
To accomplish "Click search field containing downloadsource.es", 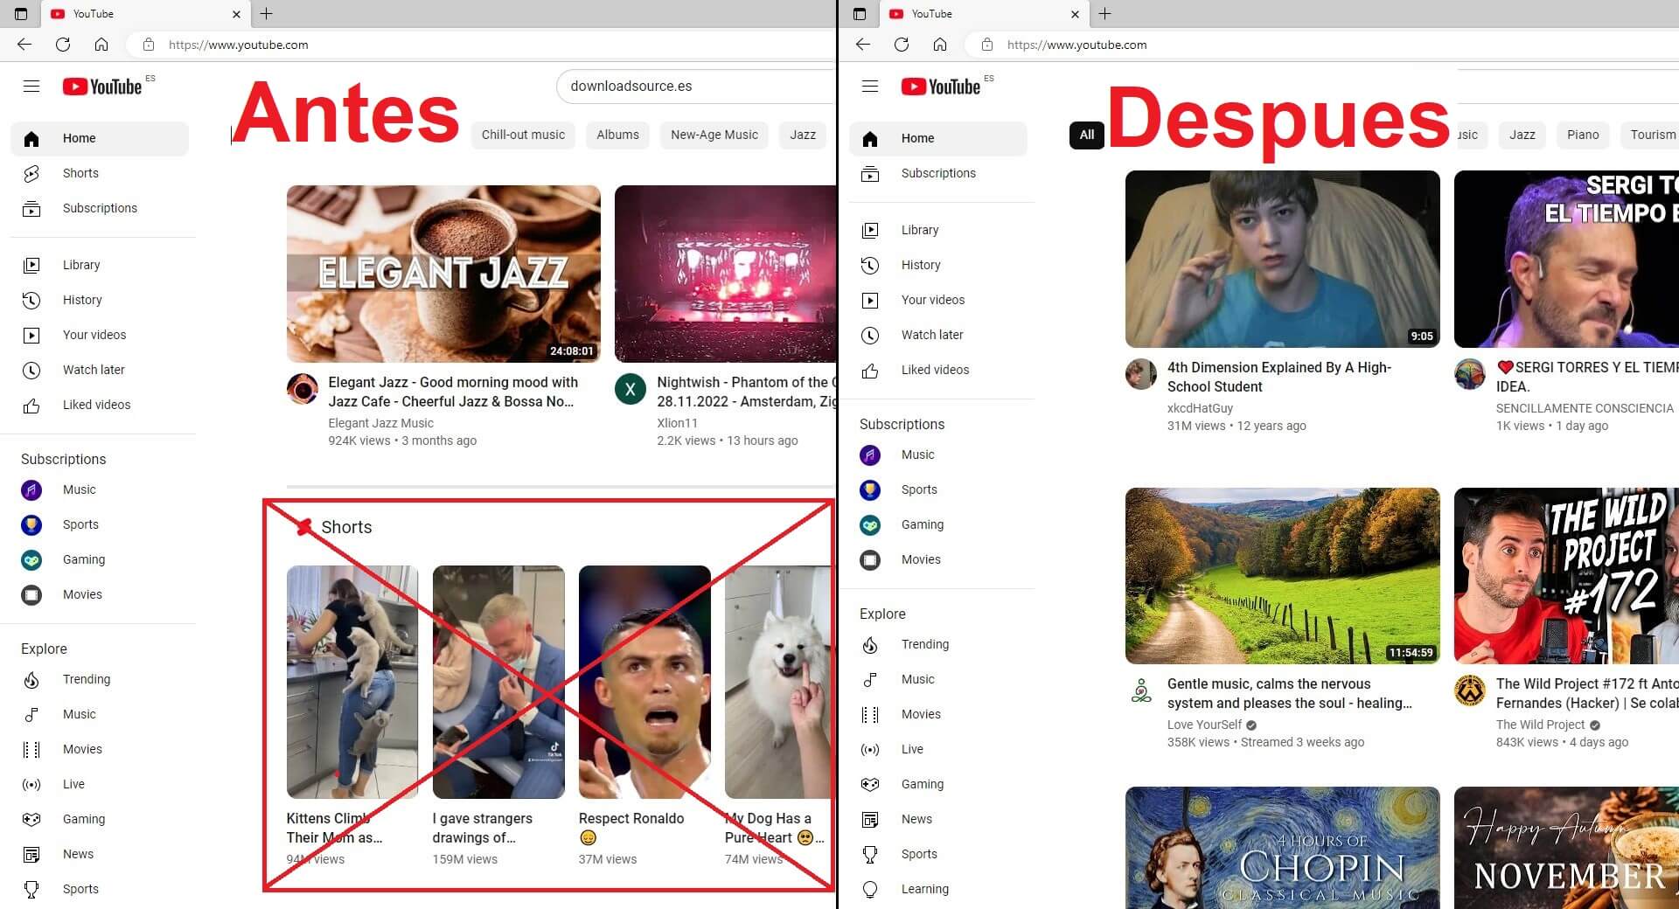I will click(x=695, y=86).
